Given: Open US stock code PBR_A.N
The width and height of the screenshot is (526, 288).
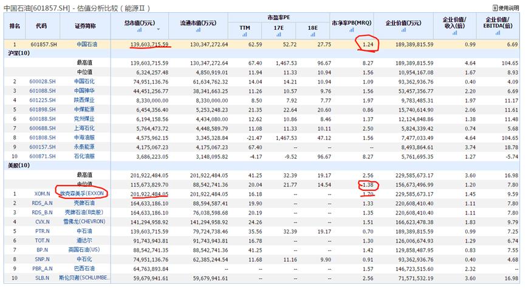Looking at the screenshot, I should pos(43,269).
